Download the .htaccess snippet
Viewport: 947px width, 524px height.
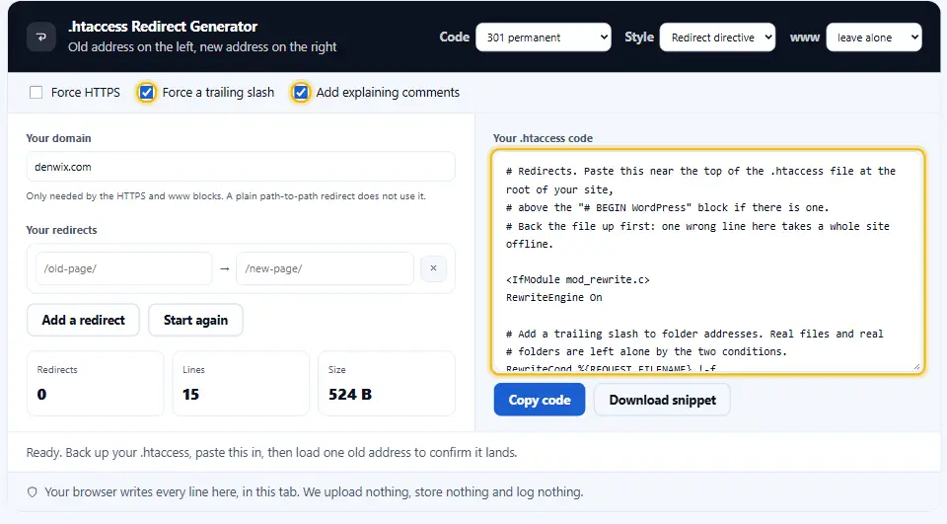click(x=663, y=400)
